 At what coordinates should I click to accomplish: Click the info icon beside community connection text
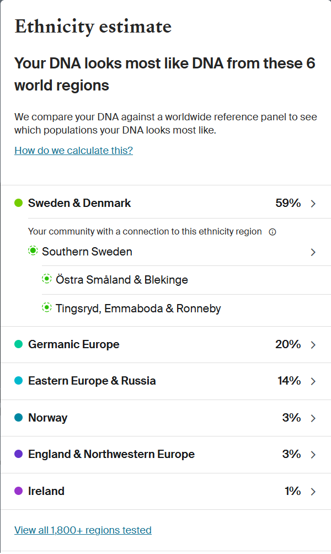tap(273, 232)
